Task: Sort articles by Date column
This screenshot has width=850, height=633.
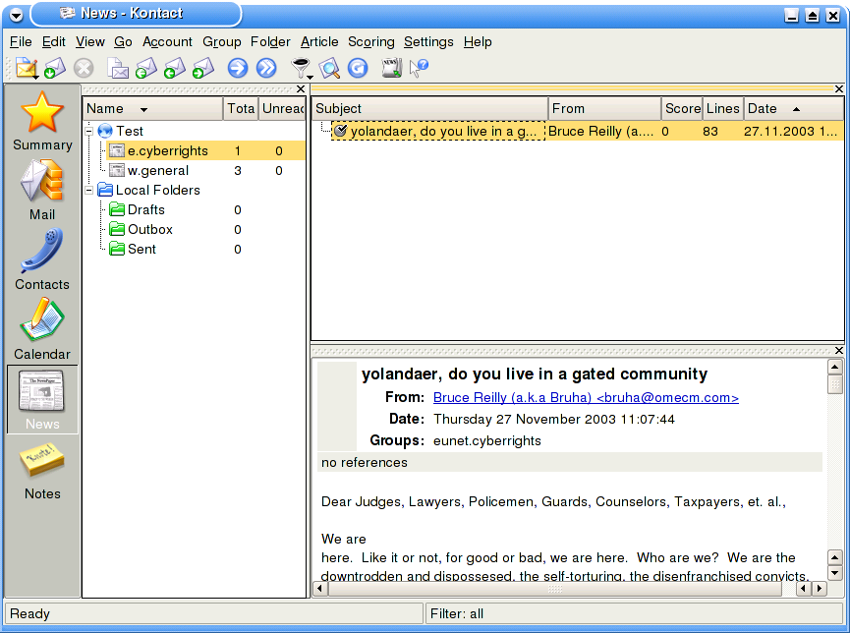Action: tap(794, 108)
